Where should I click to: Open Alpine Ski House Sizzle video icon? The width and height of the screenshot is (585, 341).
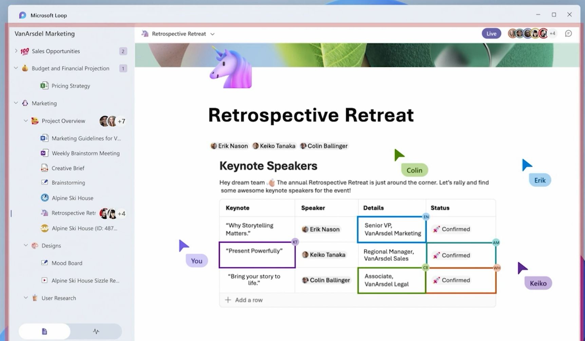point(44,280)
